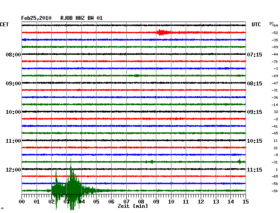Screen dimensions: 280x213
Task: Click the CET timezone label
Action: coord(4,25)
